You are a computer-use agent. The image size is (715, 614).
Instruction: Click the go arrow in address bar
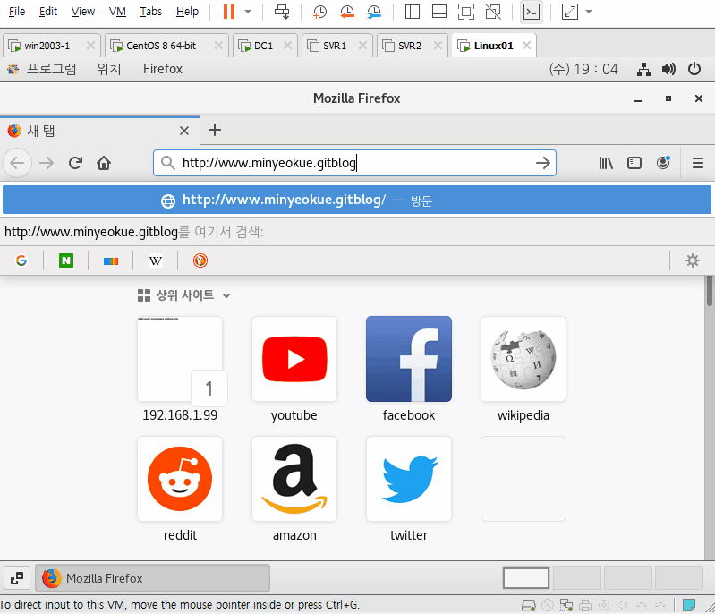click(542, 163)
